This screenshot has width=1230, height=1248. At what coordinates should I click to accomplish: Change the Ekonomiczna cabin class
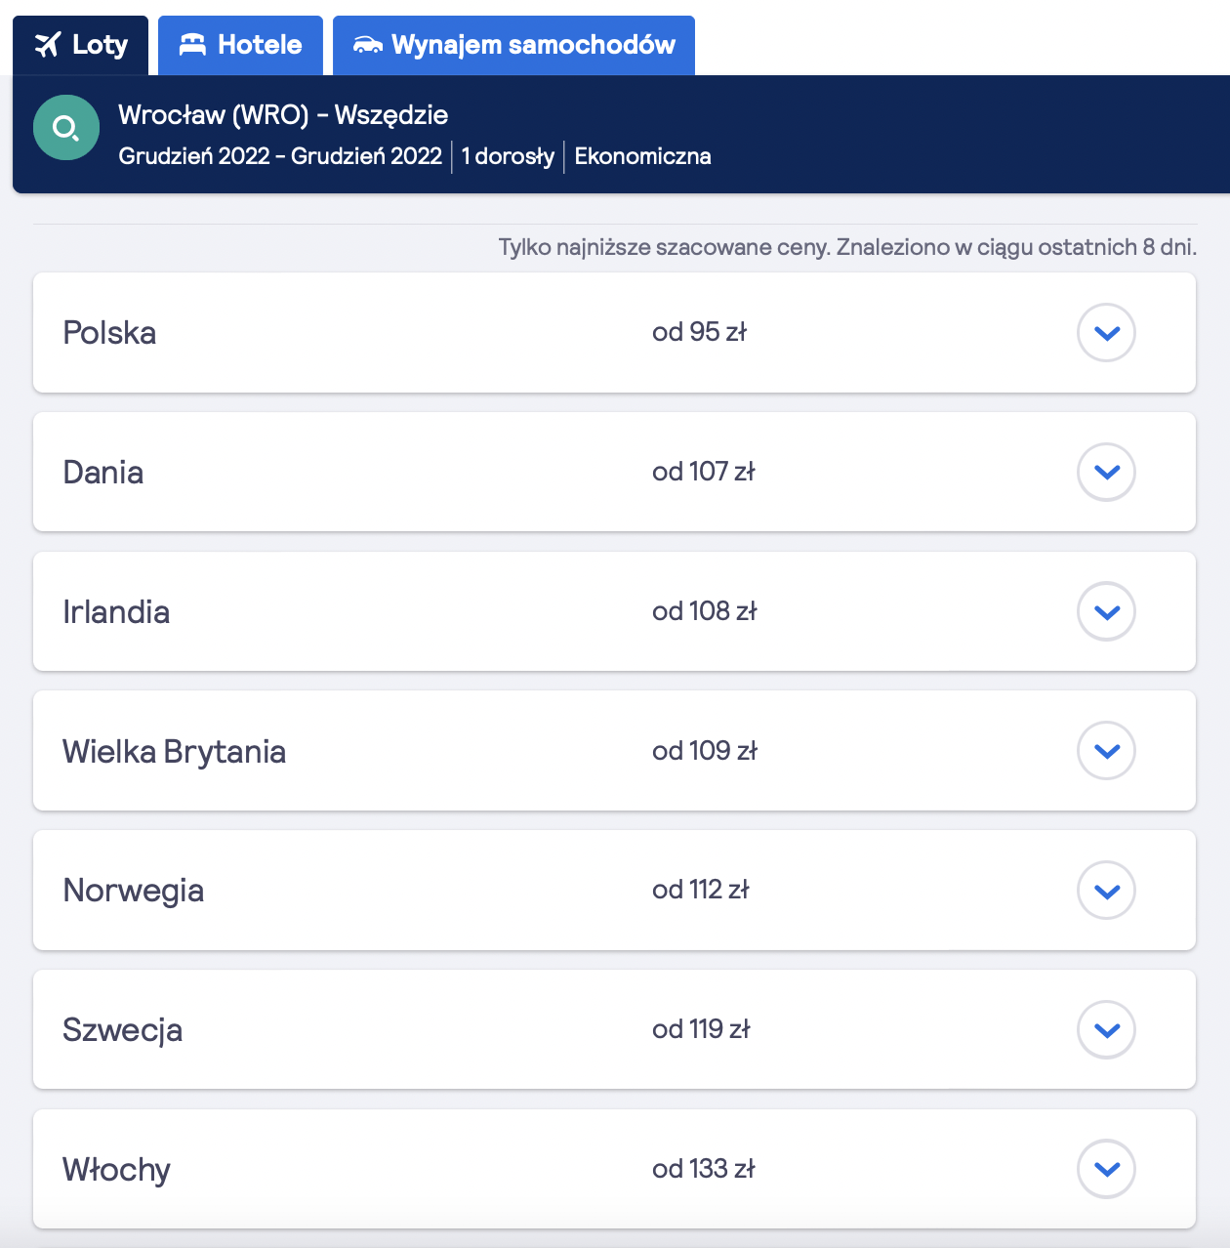(642, 156)
